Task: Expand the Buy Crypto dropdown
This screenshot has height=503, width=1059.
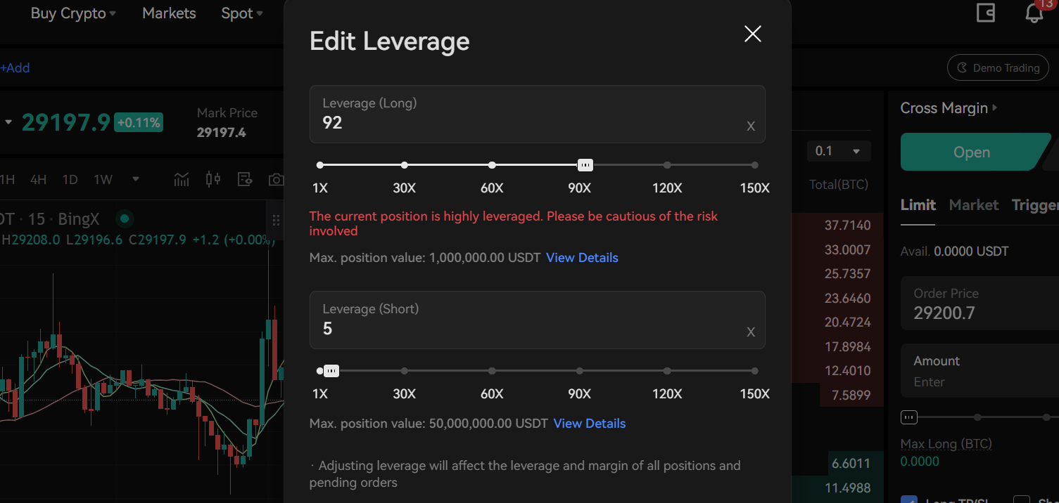Action: click(x=73, y=13)
